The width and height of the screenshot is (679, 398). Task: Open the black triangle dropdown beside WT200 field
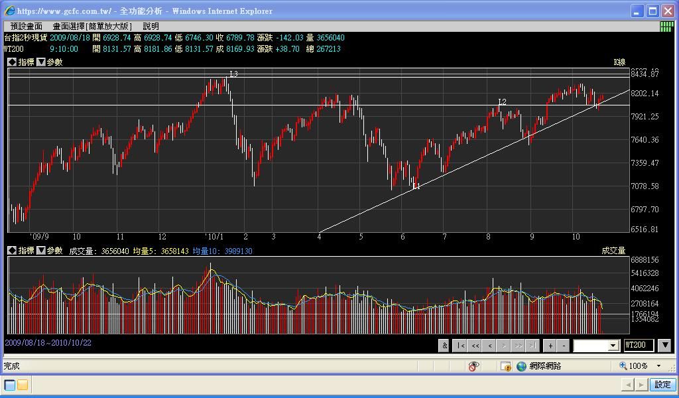666,345
